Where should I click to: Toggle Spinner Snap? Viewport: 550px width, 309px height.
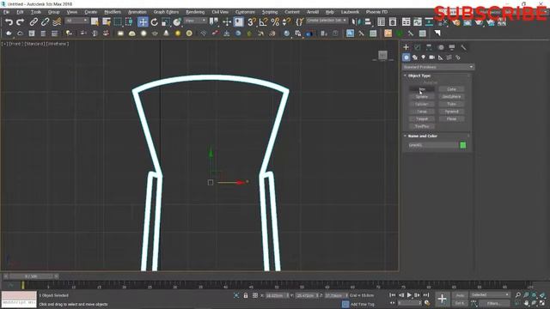tap(286, 22)
